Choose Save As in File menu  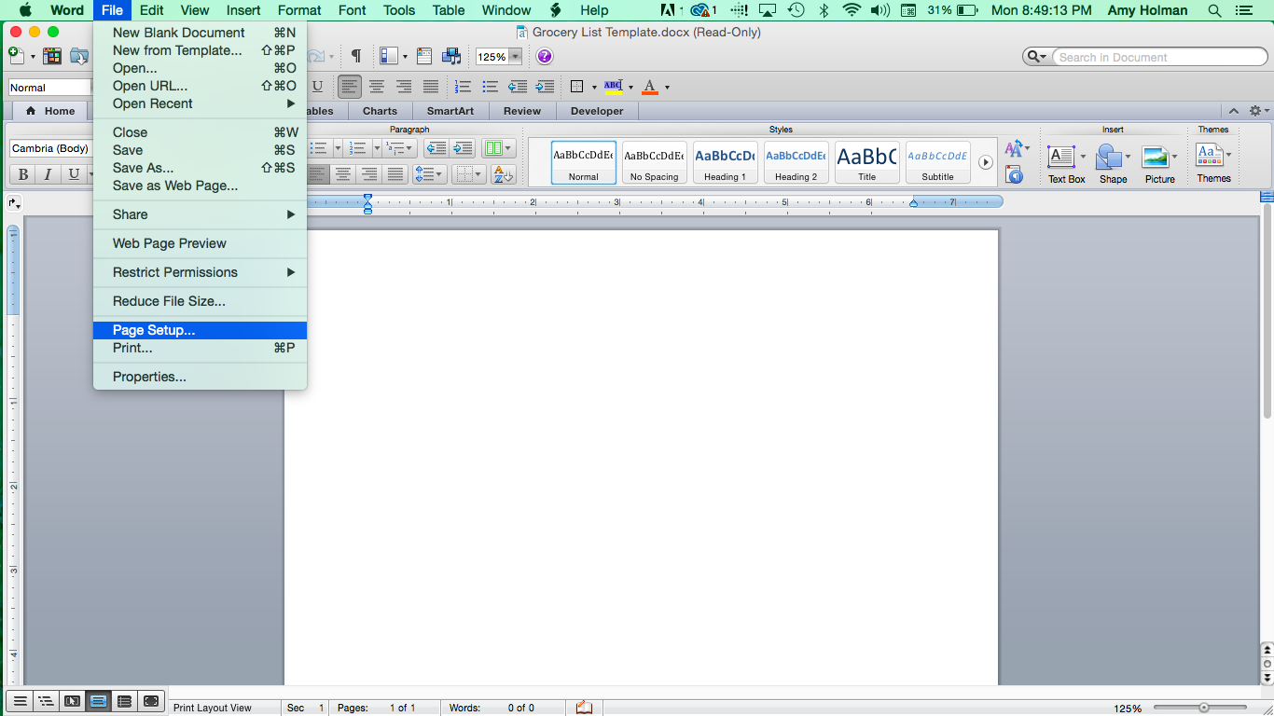pyautogui.click(x=200, y=168)
